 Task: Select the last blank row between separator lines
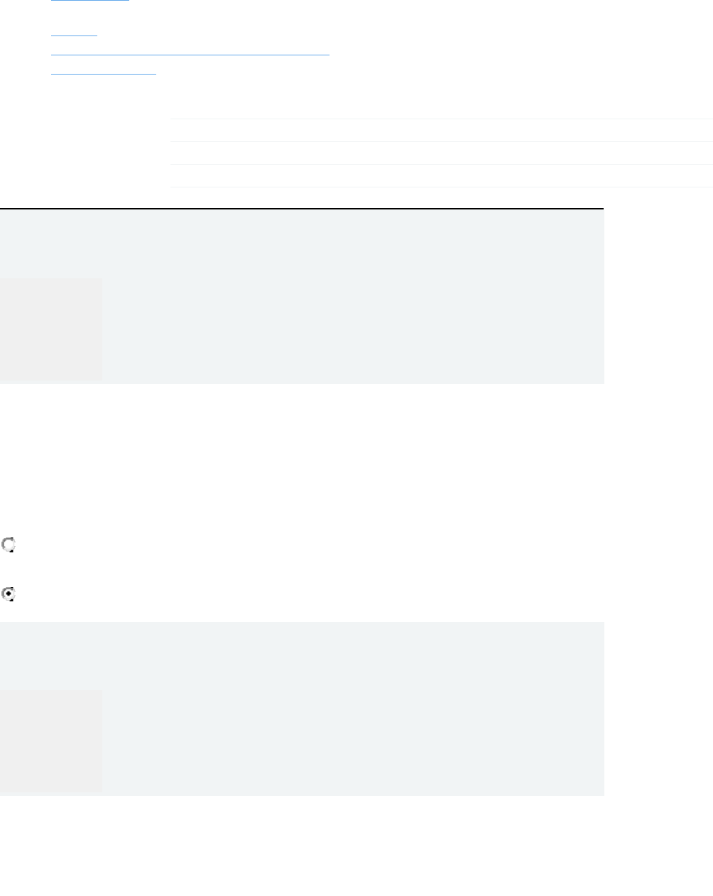[441, 176]
